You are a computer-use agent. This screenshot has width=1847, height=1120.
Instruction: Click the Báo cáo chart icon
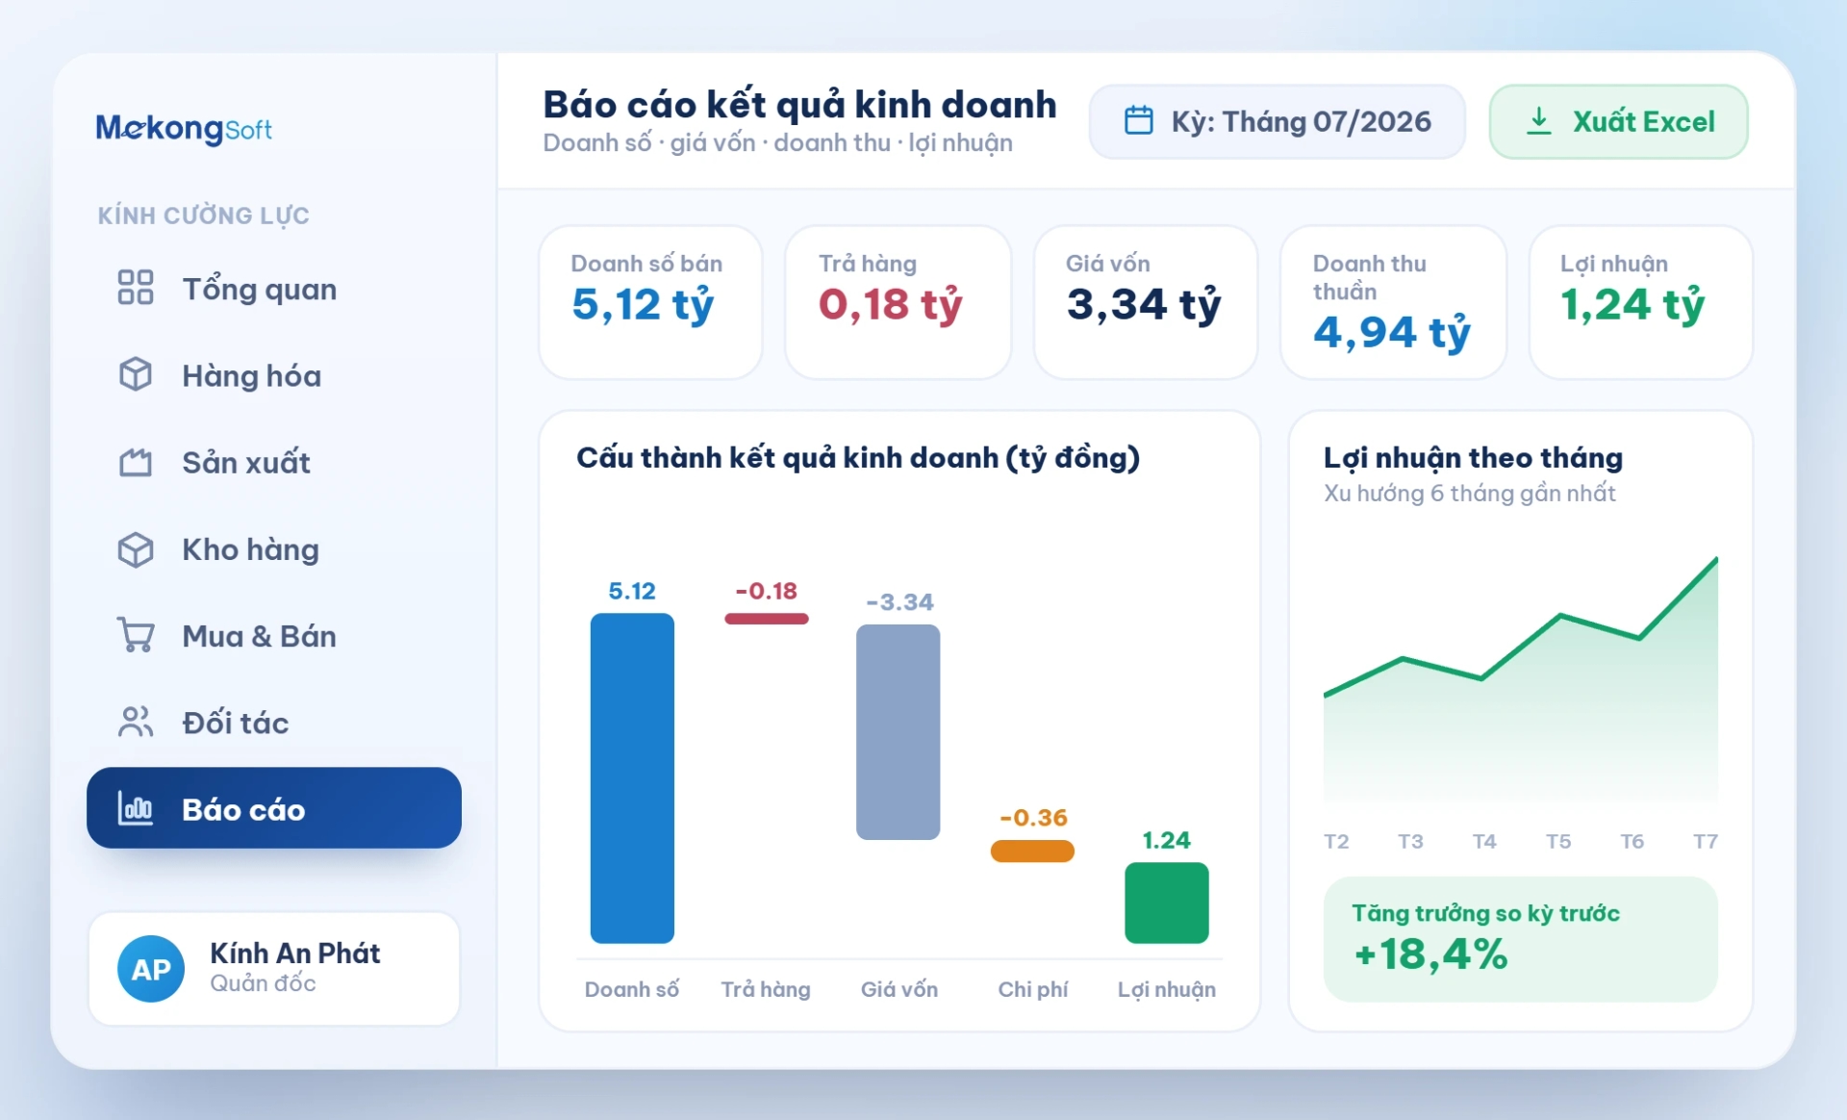[x=136, y=808]
